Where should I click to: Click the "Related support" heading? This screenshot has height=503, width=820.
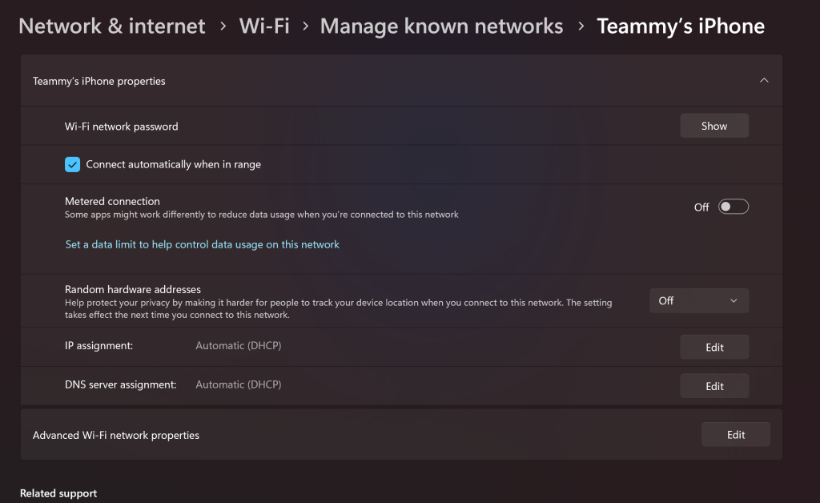point(58,493)
